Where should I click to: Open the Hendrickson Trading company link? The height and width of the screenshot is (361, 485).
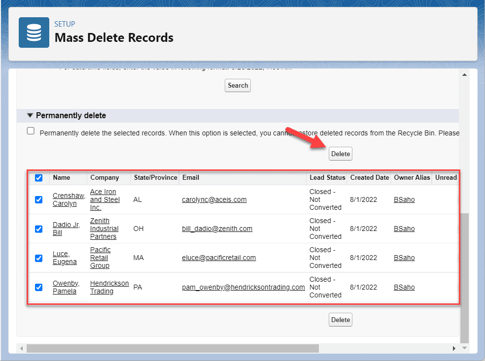click(109, 287)
